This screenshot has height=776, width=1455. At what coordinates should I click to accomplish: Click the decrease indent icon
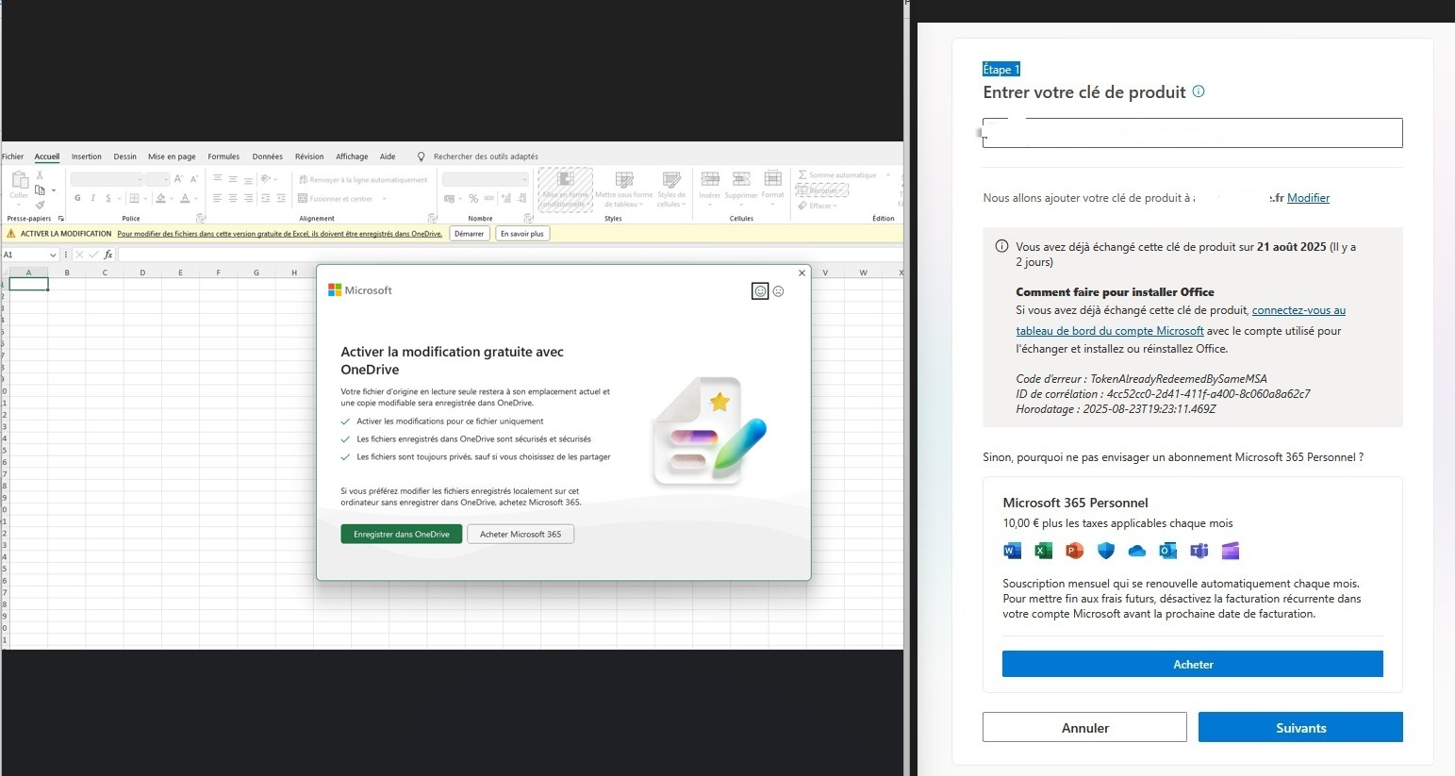coord(265,198)
